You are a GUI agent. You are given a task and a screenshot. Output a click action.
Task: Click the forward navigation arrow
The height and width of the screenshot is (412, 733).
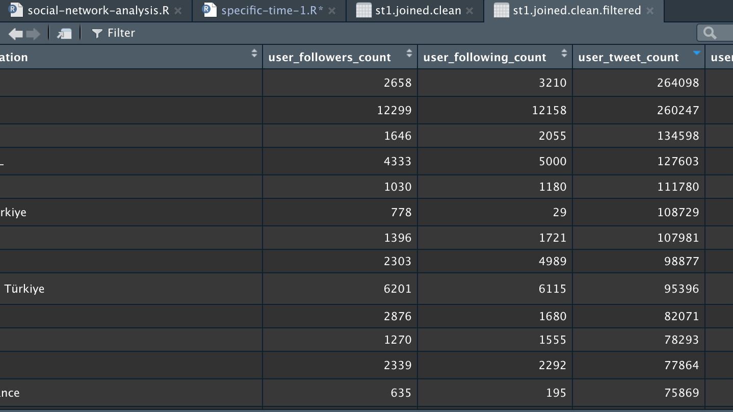pos(33,34)
